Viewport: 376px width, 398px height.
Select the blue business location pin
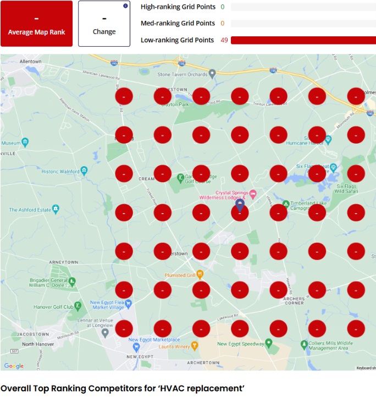pos(240,205)
